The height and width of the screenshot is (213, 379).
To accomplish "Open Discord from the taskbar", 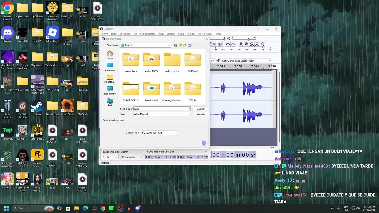I will point(138,208).
